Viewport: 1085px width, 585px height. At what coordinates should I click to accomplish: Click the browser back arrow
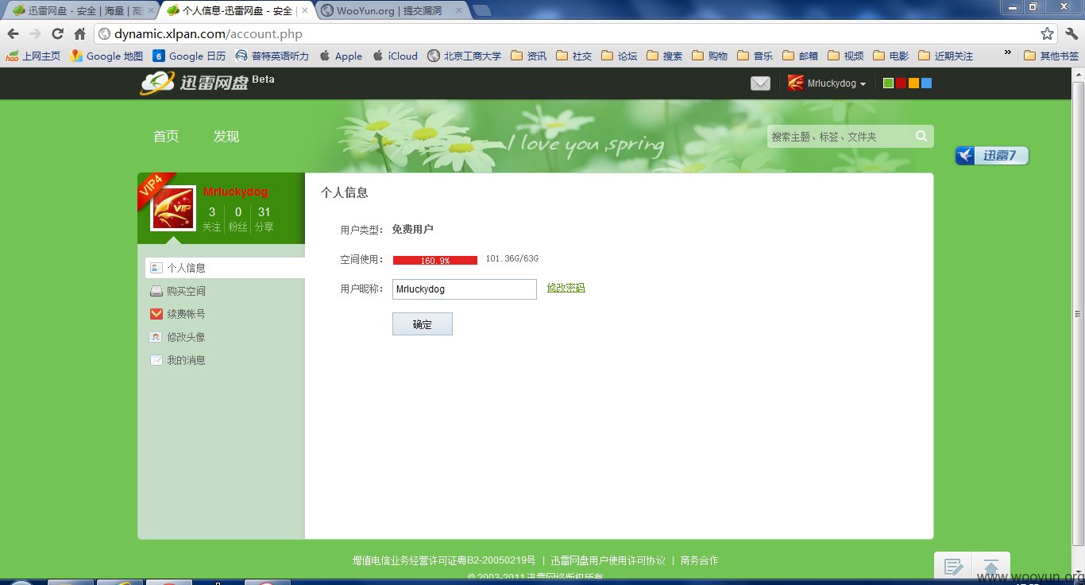(13, 34)
